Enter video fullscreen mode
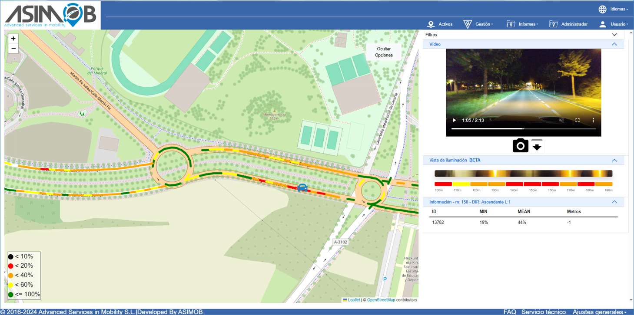The image size is (634, 315). coord(577,120)
